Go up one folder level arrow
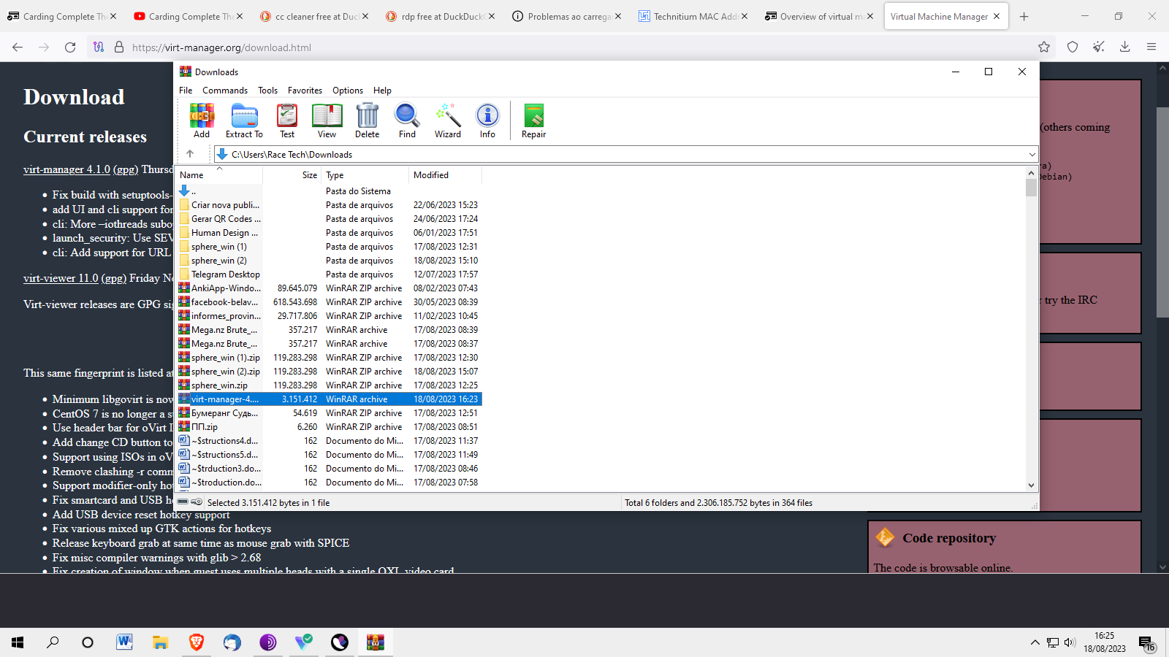 coord(190,154)
